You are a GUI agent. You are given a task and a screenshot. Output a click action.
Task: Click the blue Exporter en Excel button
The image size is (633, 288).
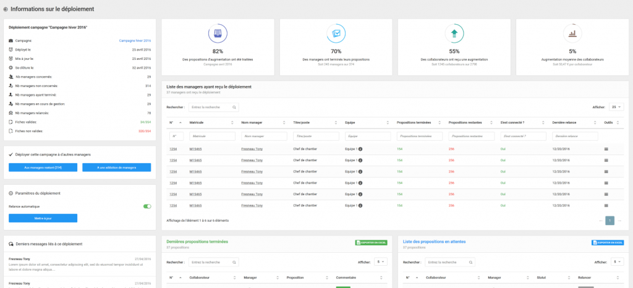tap(608, 243)
